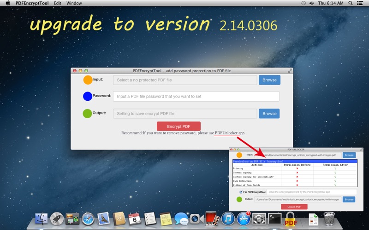Viewport: 369px width, 230px height.
Task: Click Input path field in PDF Unlocker
Action: (298, 155)
